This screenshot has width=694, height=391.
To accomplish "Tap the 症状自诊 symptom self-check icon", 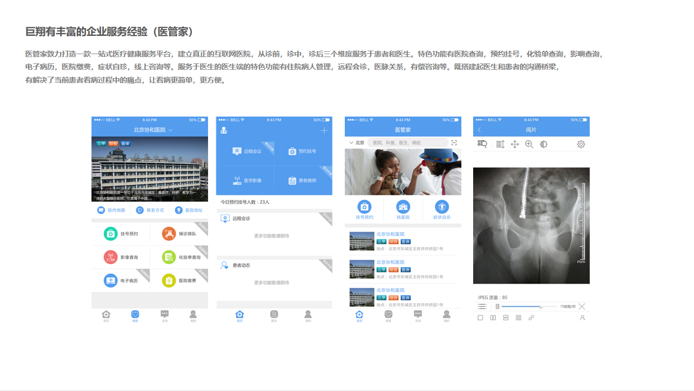I will click(442, 207).
